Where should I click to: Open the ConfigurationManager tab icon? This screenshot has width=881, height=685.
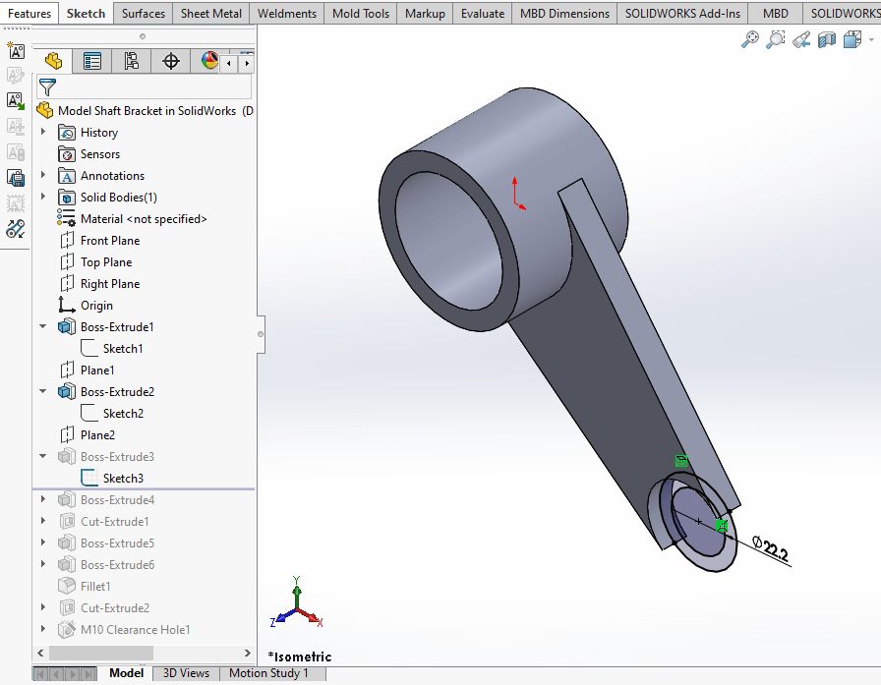tap(132, 60)
